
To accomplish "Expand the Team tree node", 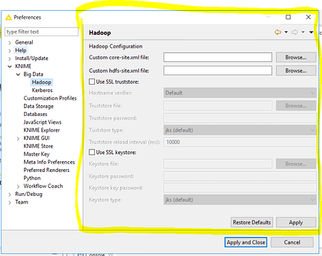I will [10, 203].
